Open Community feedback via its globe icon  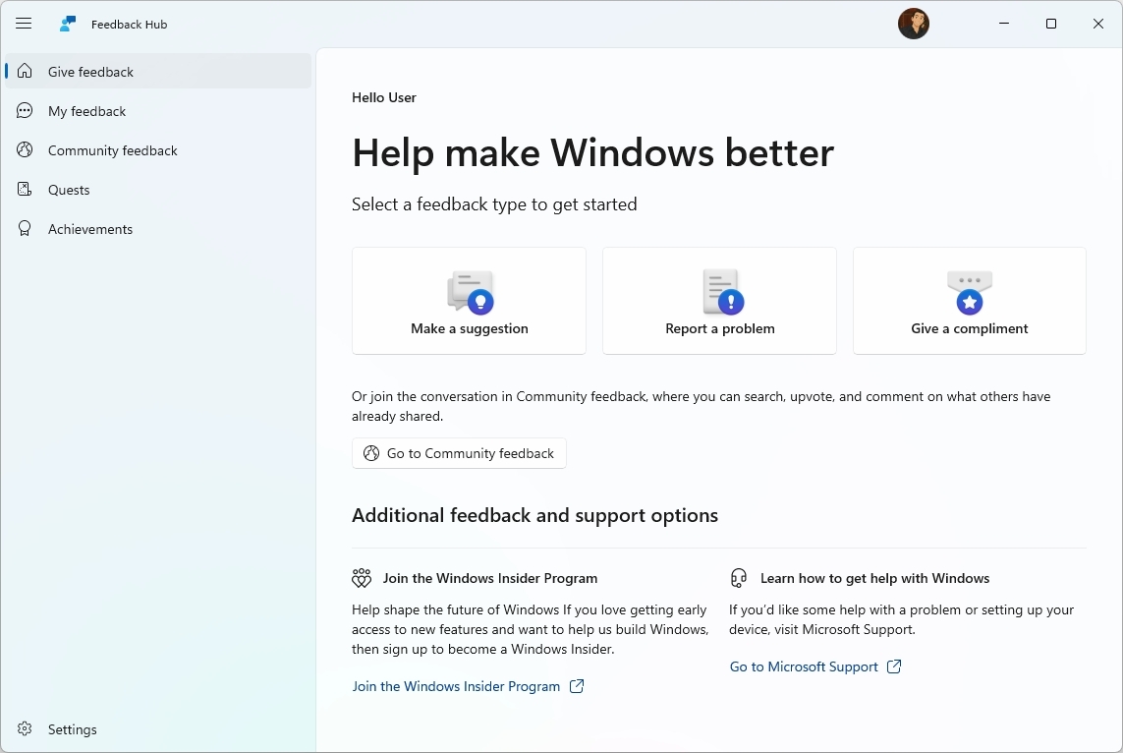[x=23, y=149]
